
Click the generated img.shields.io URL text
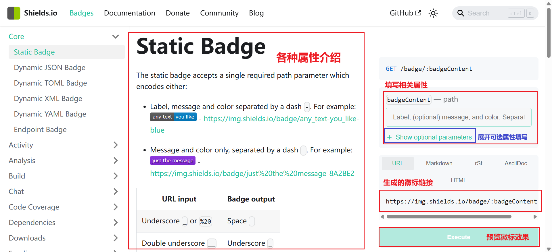(461, 201)
